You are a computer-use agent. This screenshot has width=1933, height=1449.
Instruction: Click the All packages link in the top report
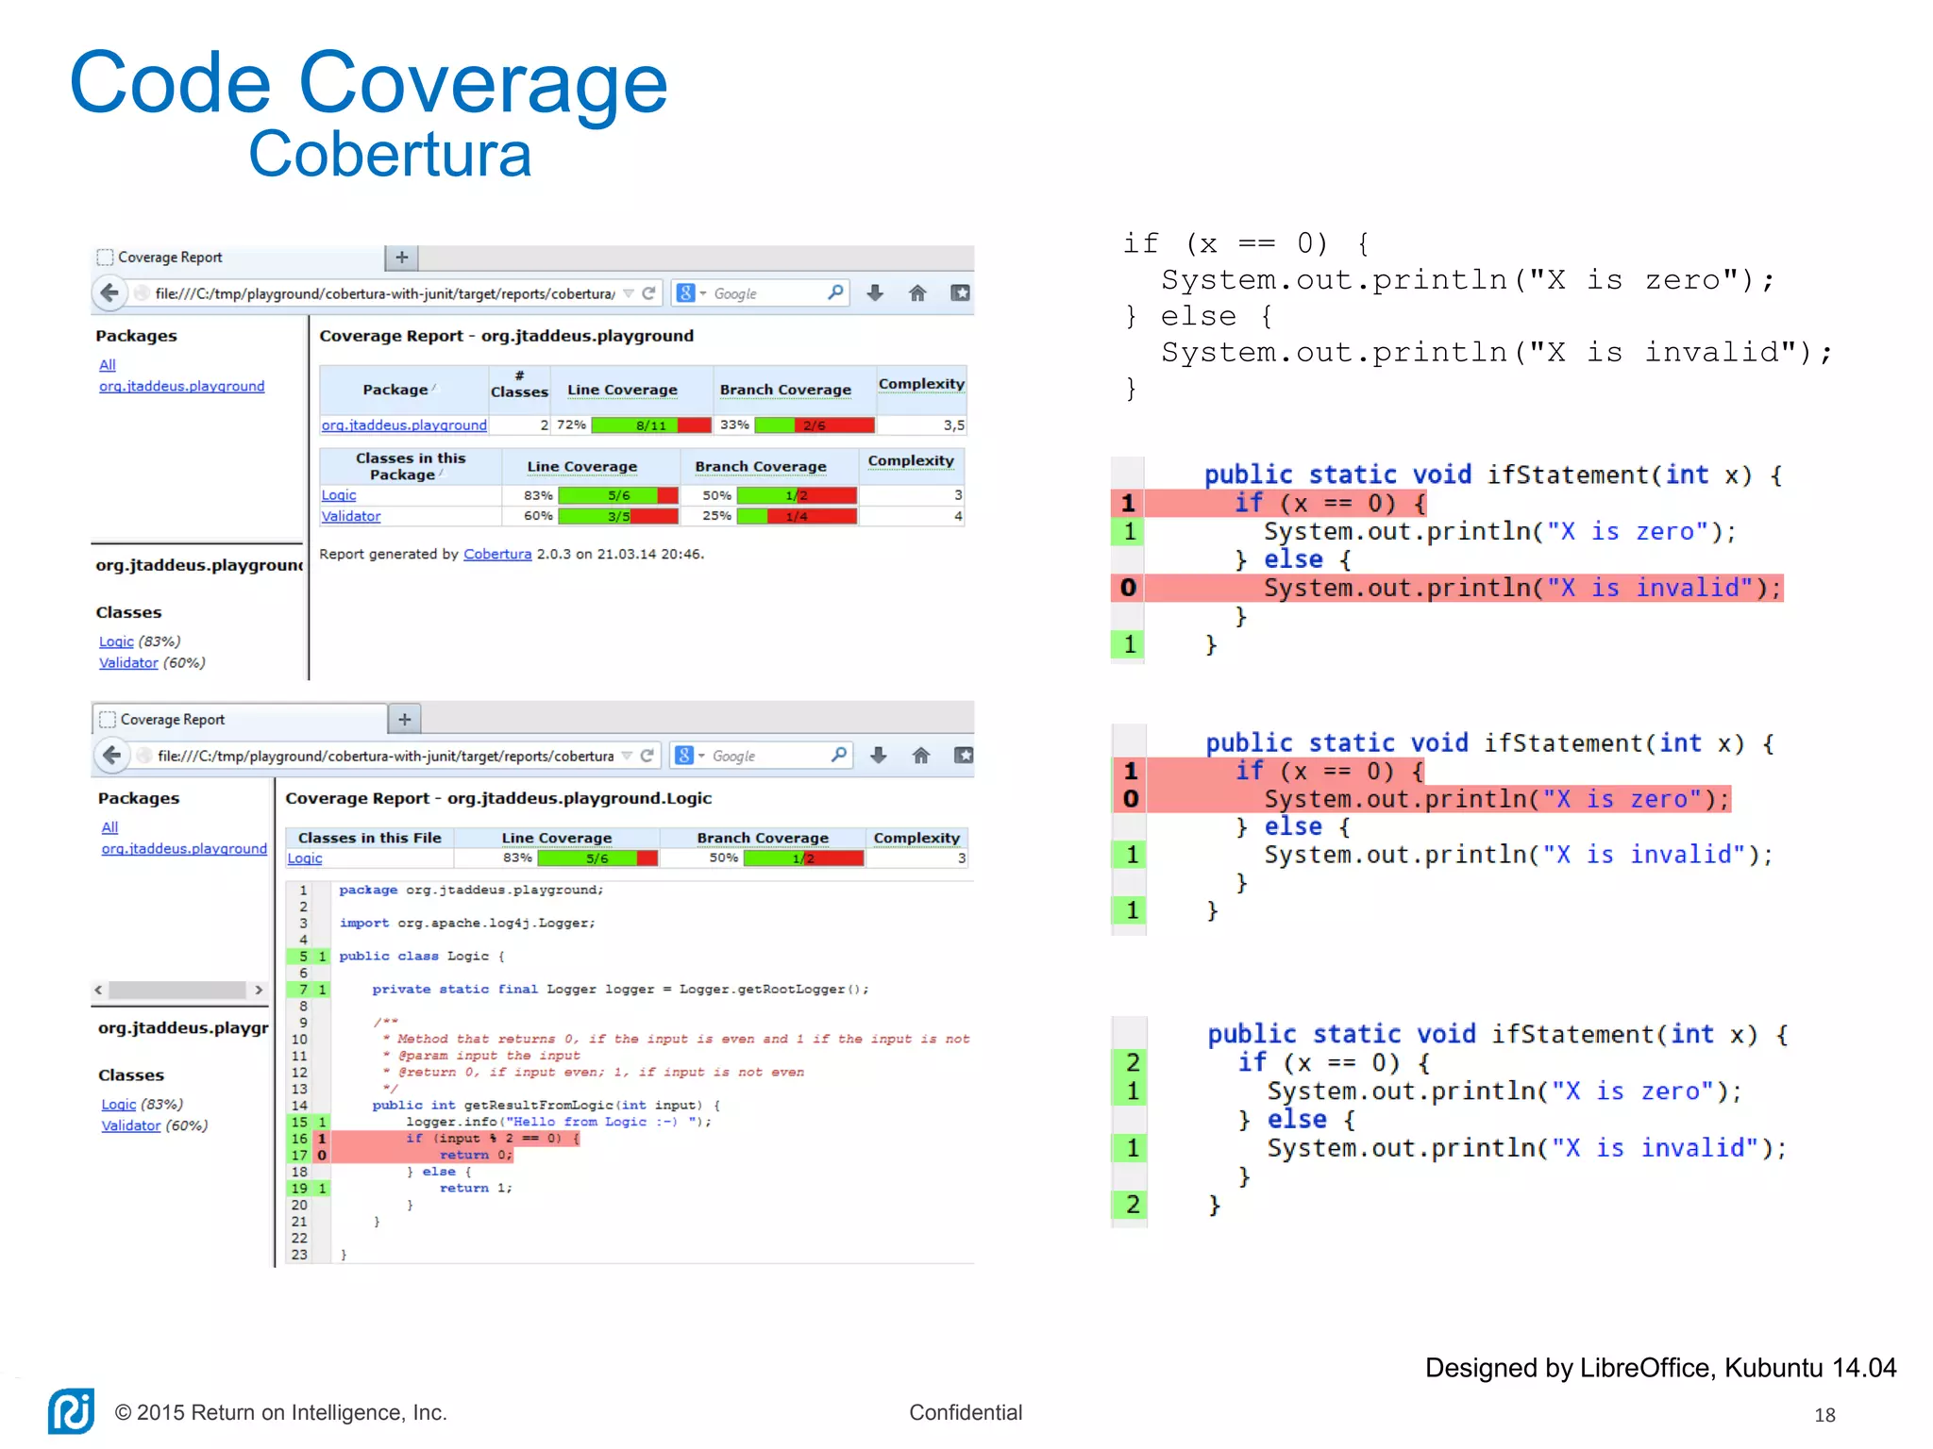108,365
